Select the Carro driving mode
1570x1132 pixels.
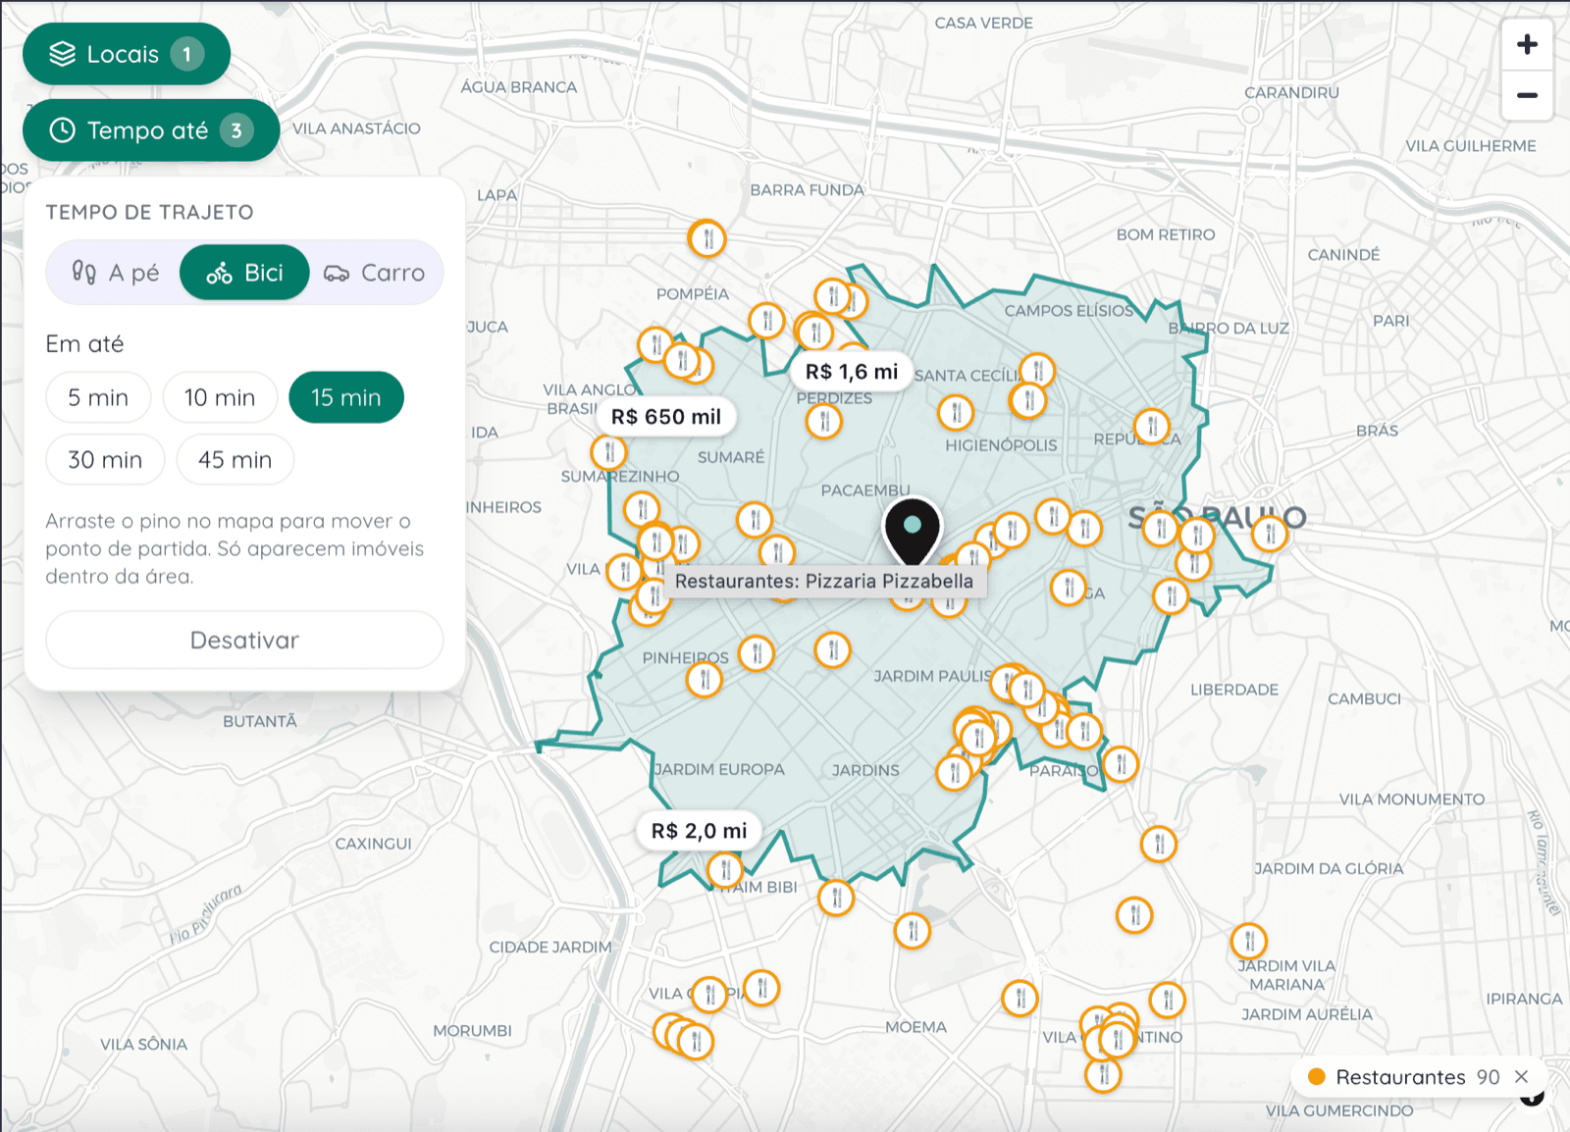coord(375,273)
